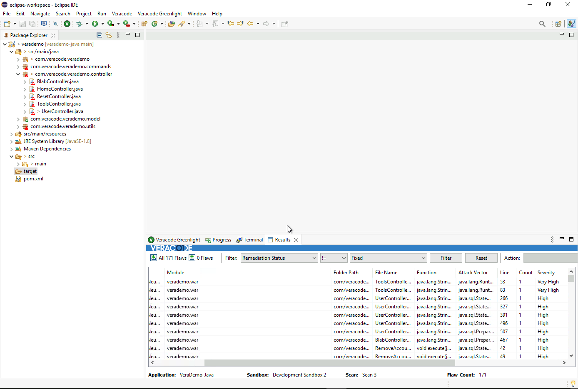
Task: Select UserController.java in Package Explorer
Action: tap(62, 111)
